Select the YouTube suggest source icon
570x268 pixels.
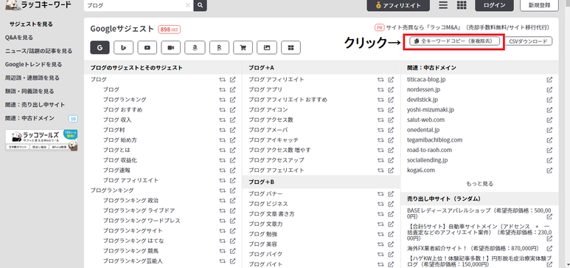pyautogui.click(x=147, y=48)
